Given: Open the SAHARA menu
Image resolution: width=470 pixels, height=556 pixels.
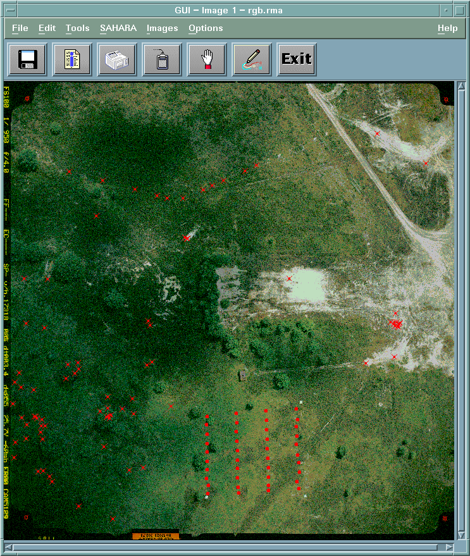Looking at the screenshot, I should (118, 28).
